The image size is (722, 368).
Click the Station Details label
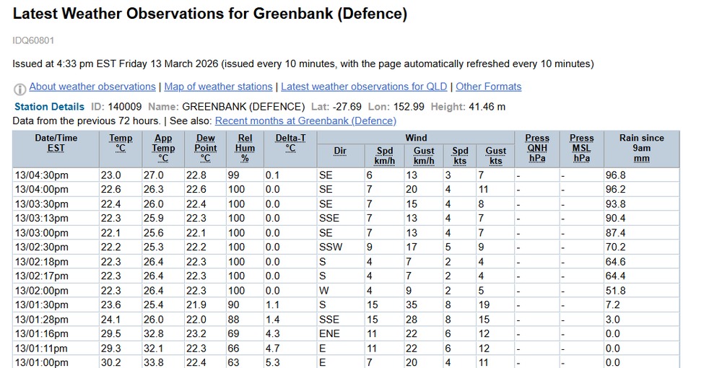(x=50, y=107)
